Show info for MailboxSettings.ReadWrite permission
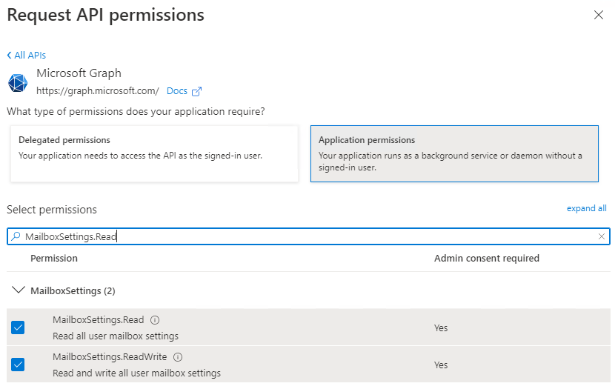Image resolution: width=615 pixels, height=389 pixels. click(x=178, y=357)
